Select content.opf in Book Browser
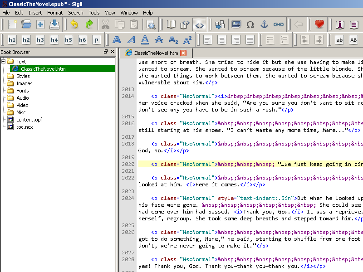The image size is (363, 272). (28, 120)
